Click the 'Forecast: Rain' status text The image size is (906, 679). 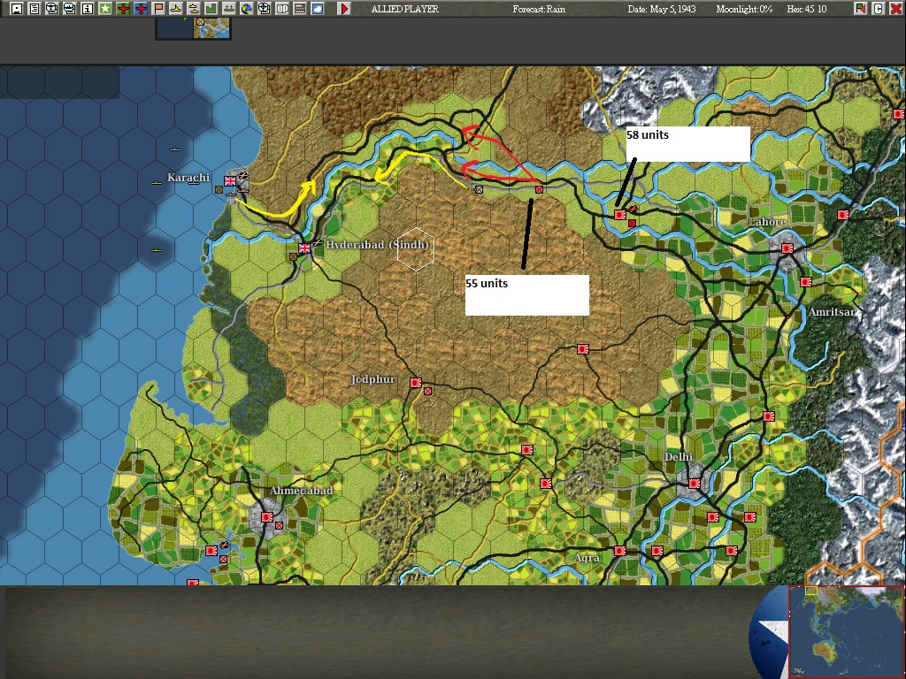(539, 9)
